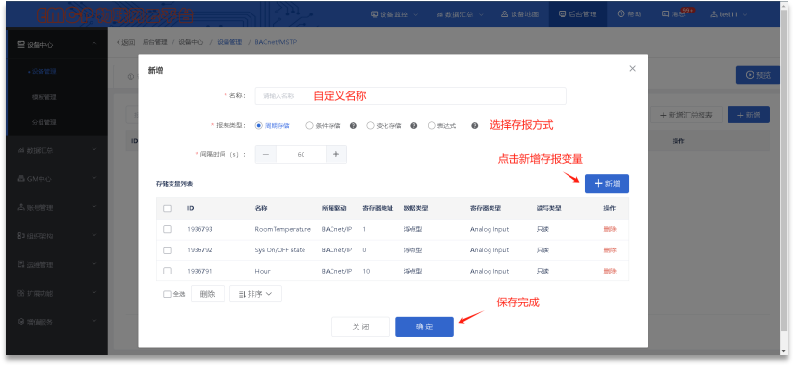Screen dimensions: 794x366
Task: Click 设备管理 breadcrumb link
Action: coord(229,42)
